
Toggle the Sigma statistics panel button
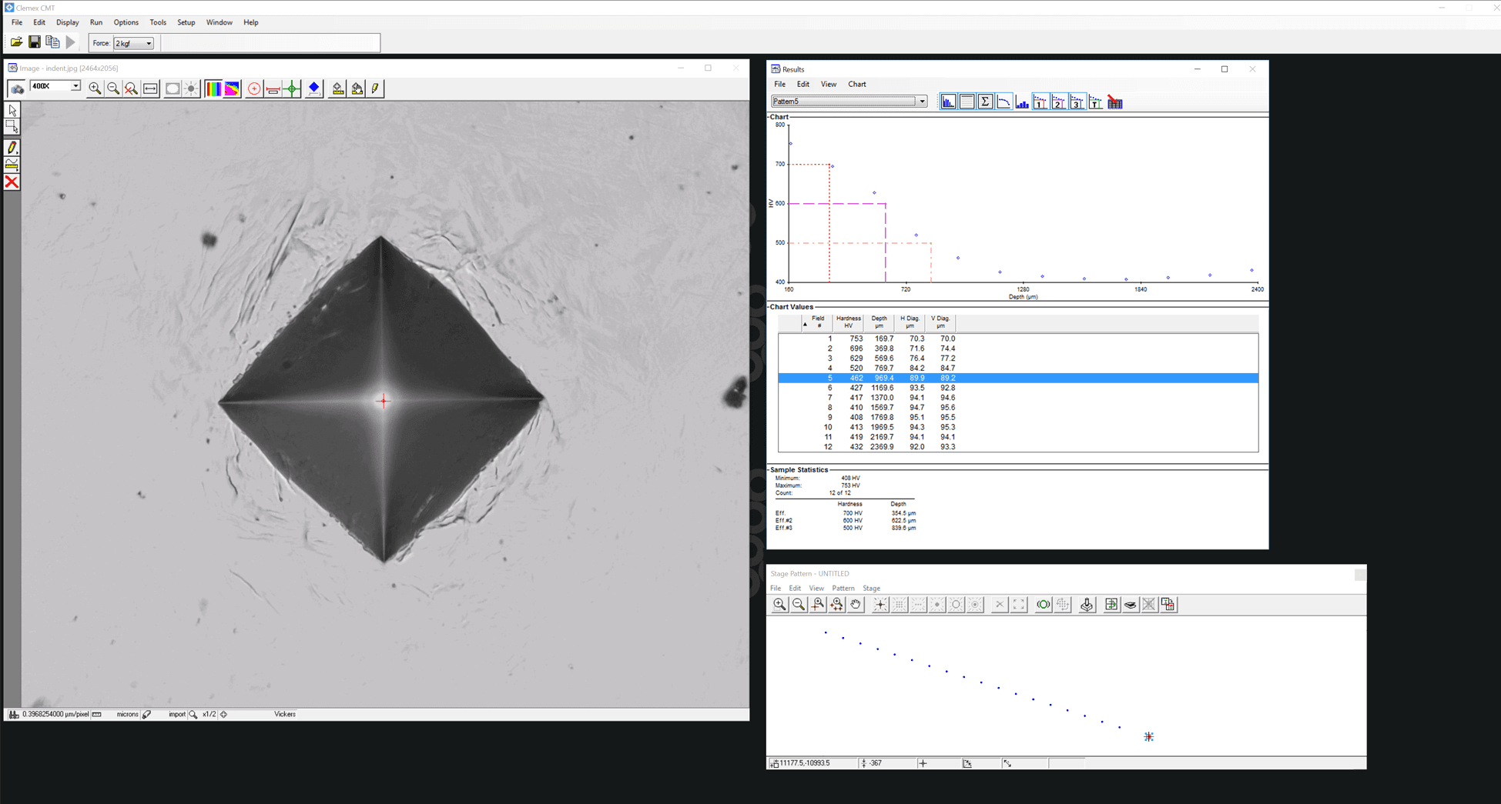pyautogui.click(x=985, y=102)
